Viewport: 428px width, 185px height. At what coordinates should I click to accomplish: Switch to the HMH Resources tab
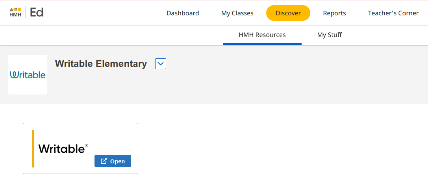262,35
